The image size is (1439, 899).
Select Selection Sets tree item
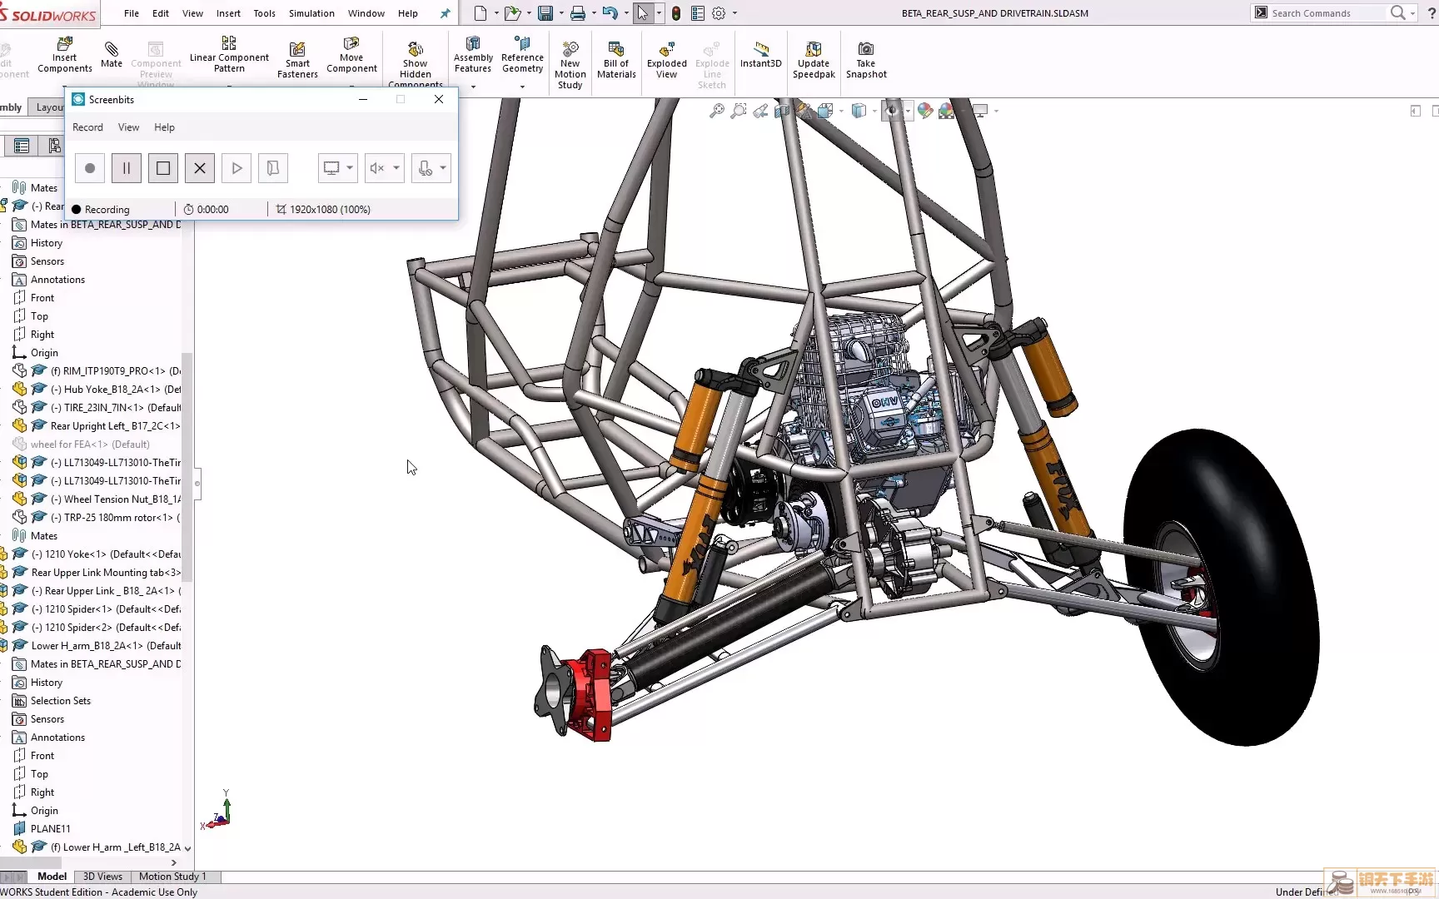[60, 701]
